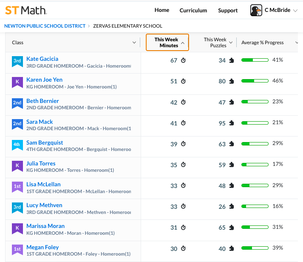Click the puzzle piece icon in Karen Joe Yen's row
Viewport: 303px width, 262px height.
coord(232,81)
